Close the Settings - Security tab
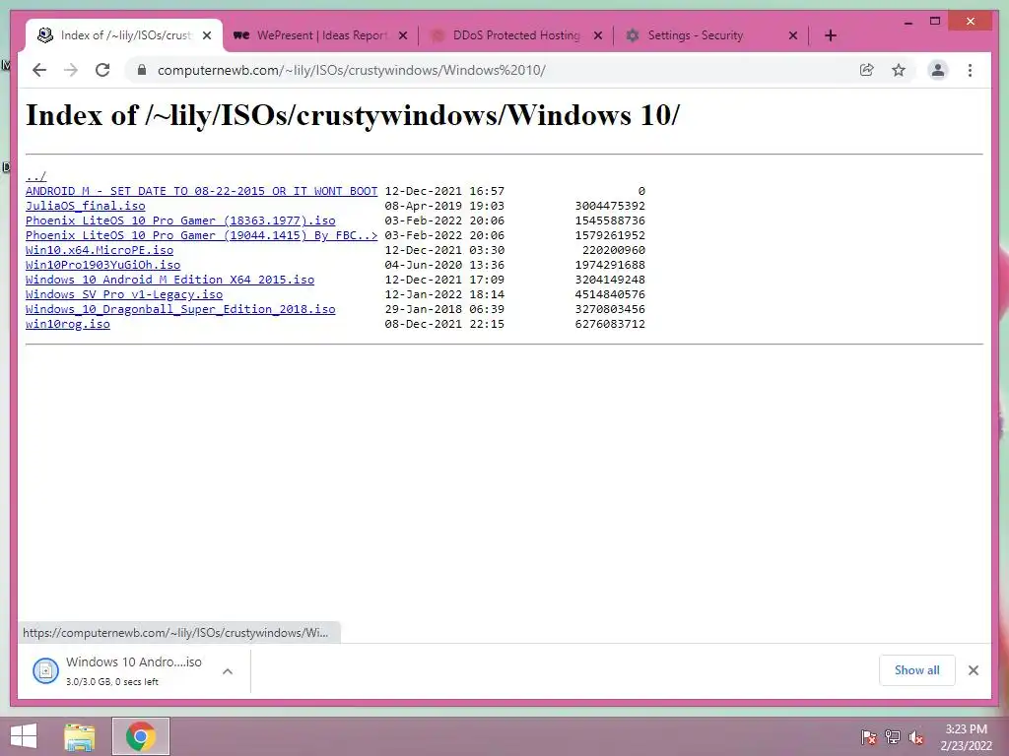This screenshot has width=1009, height=756. pyautogui.click(x=793, y=35)
